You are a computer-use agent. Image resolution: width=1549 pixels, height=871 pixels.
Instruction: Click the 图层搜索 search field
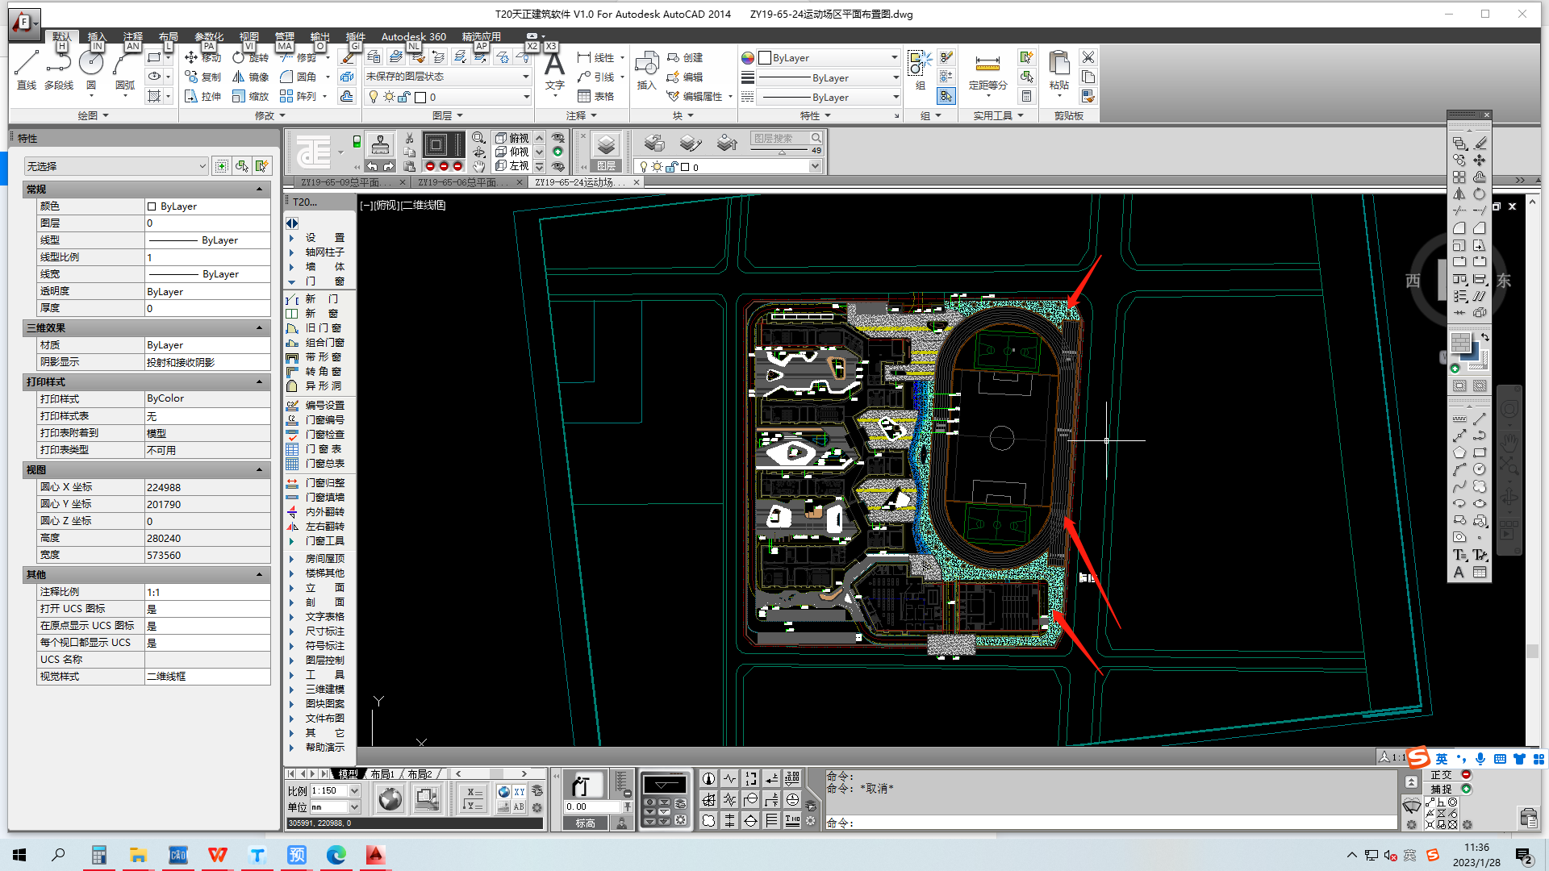click(x=780, y=139)
